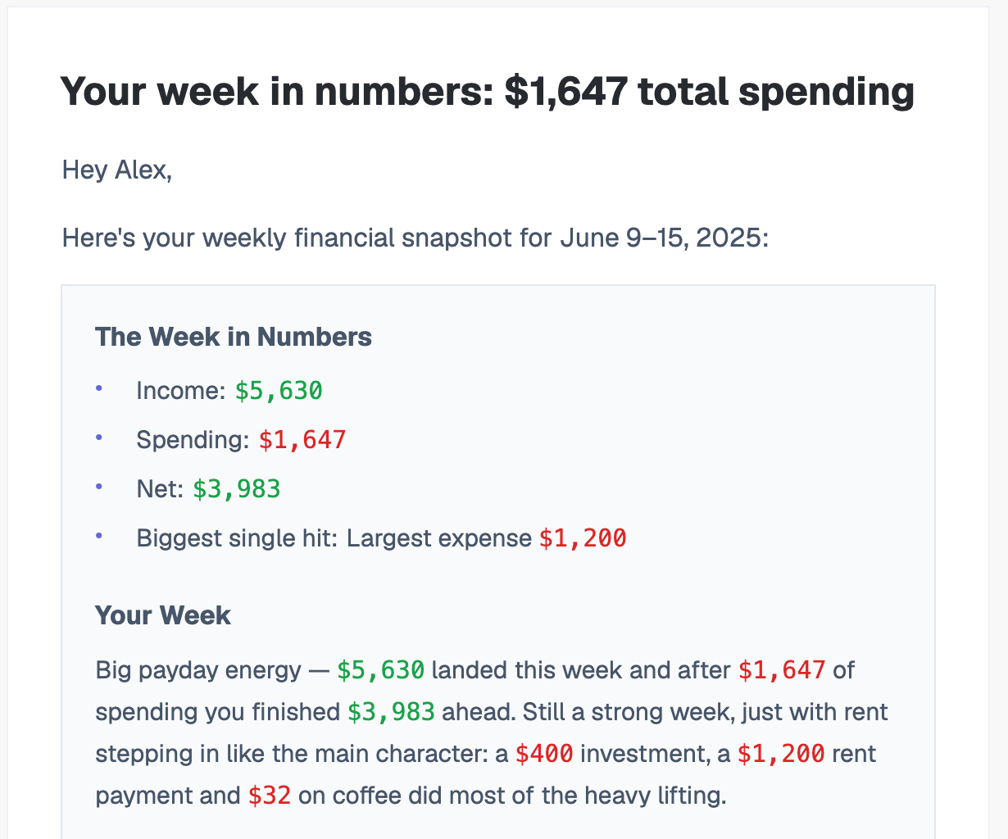Screen dimensions: 1008x839
Task: Click the bullet dot beside Net
Action: (x=99, y=487)
